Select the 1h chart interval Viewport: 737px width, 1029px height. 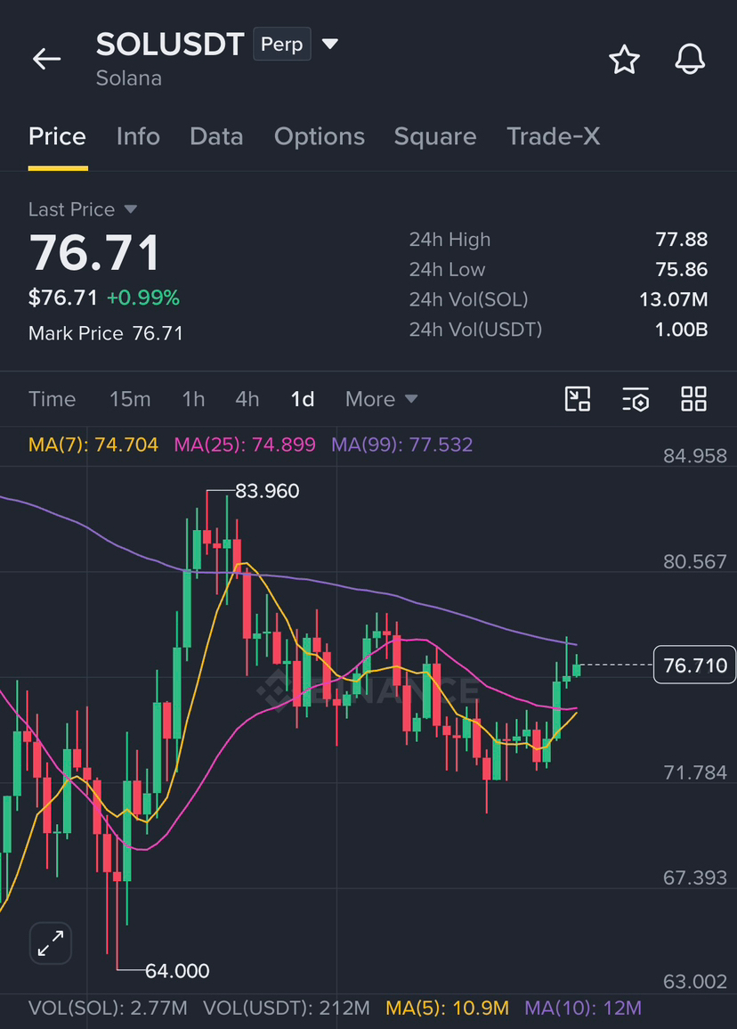tap(193, 399)
